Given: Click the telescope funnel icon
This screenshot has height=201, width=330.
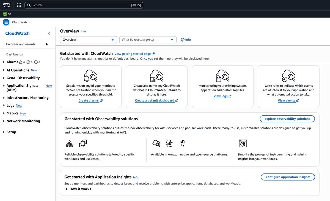Looking at the screenshot, I should pos(182,143).
